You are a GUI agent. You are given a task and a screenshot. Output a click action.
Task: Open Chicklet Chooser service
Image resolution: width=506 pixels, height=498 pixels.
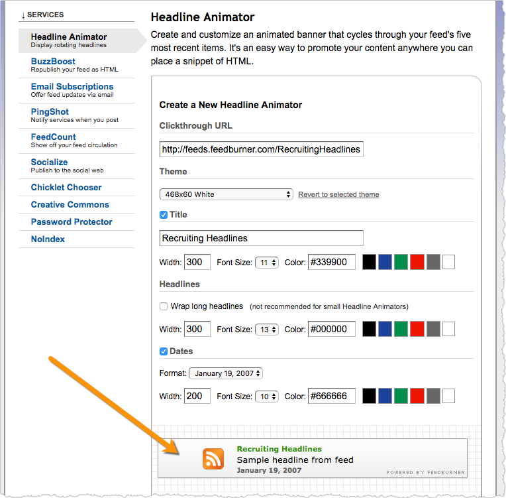(x=66, y=187)
